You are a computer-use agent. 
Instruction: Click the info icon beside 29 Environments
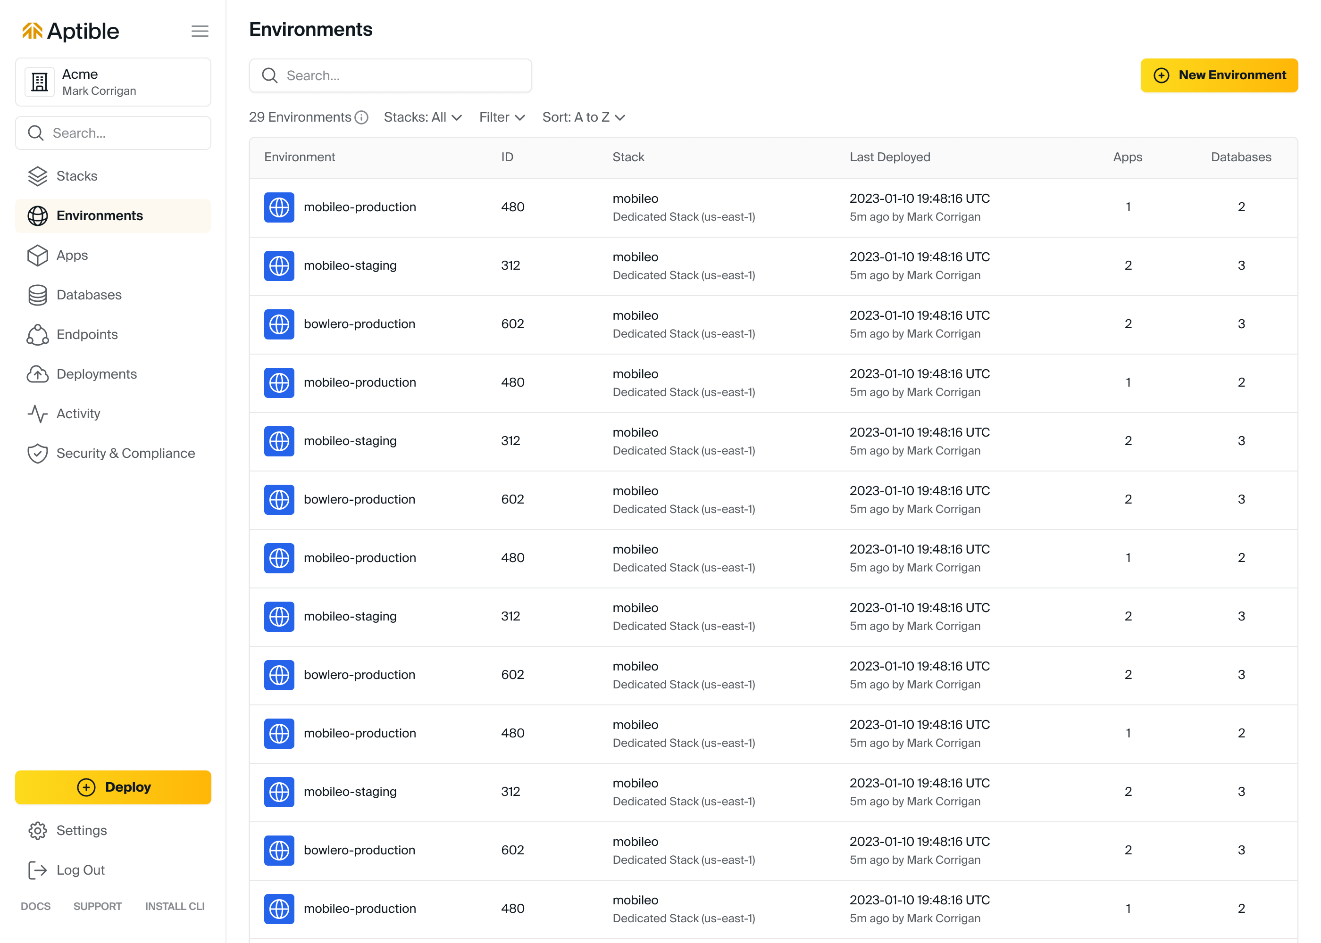tap(361, 117)
